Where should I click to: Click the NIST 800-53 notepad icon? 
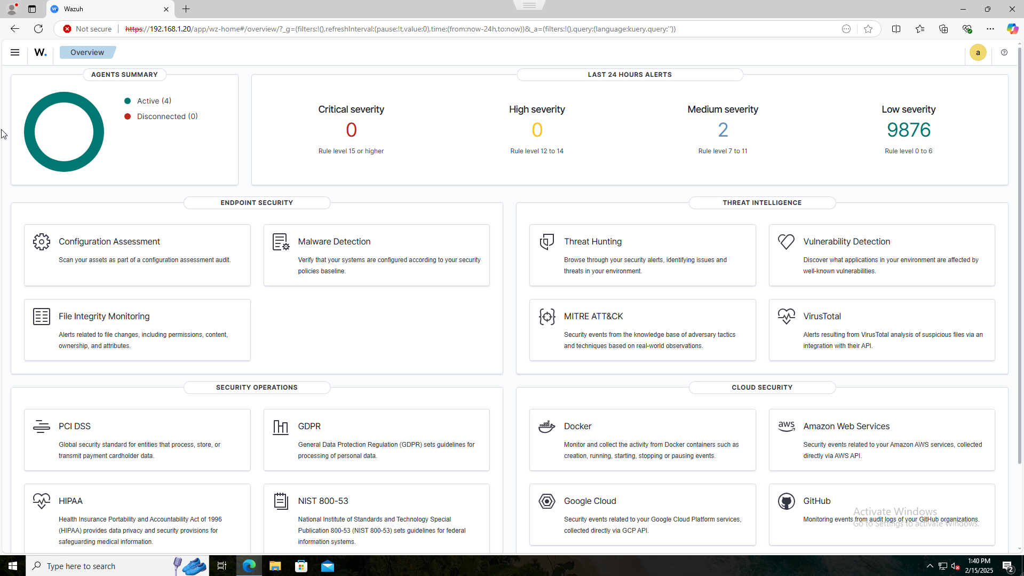pos(281,501)
